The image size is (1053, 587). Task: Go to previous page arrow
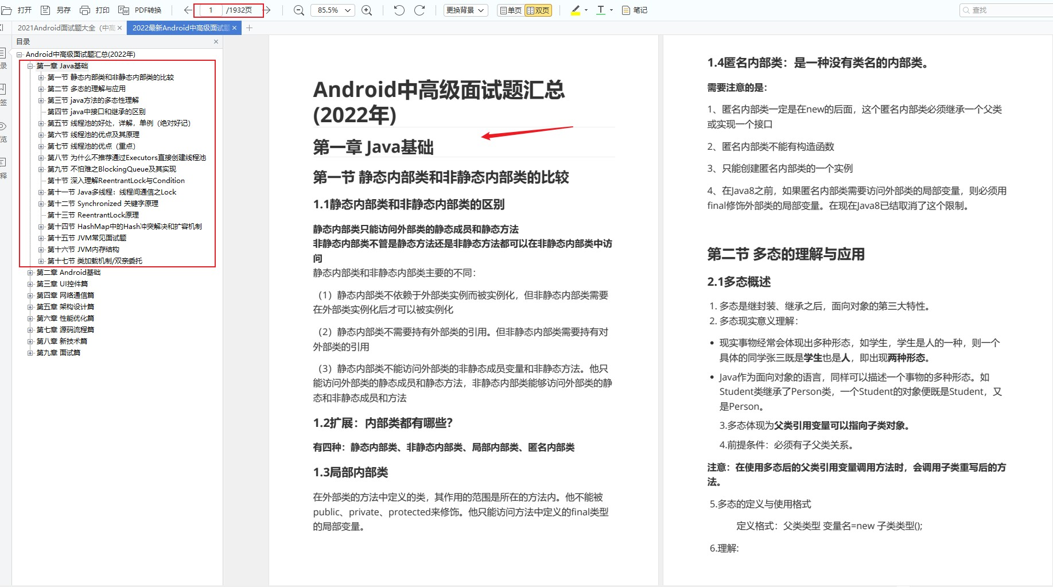tap(187, 10)
